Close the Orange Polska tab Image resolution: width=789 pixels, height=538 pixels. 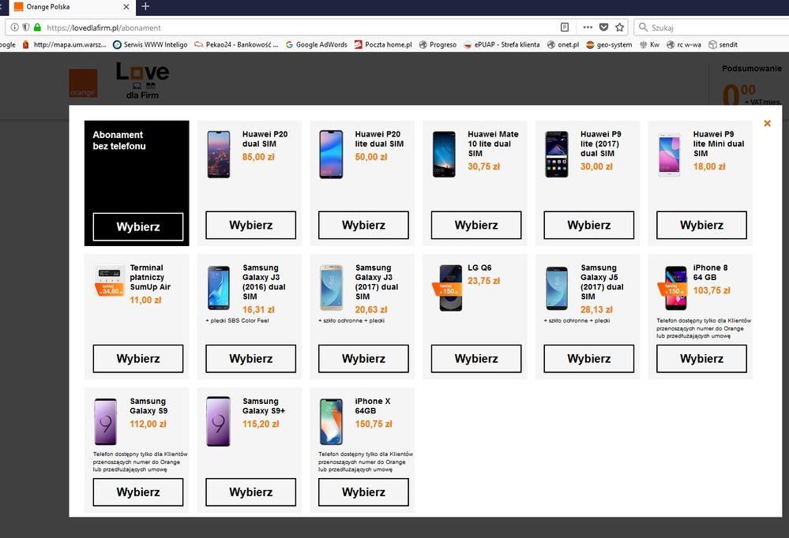click(126, 7)
